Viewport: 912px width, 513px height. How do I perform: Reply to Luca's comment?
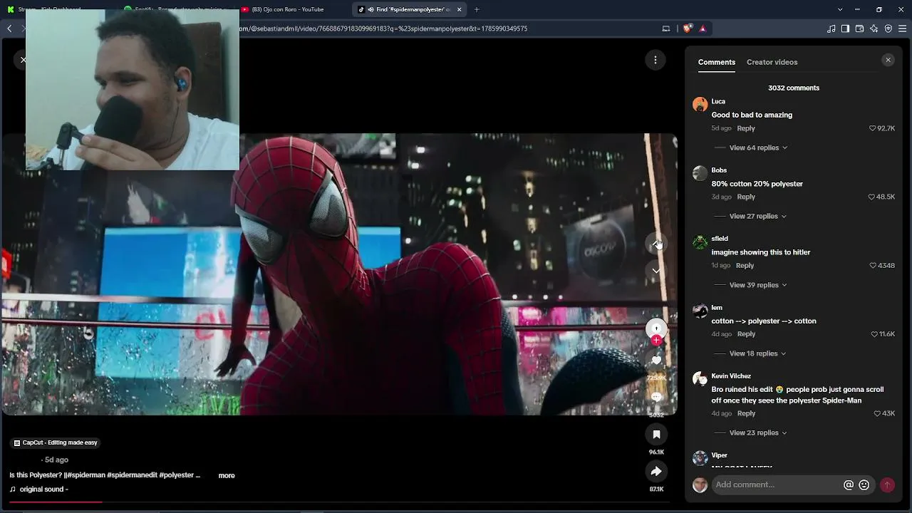click(x=746, y=128)
